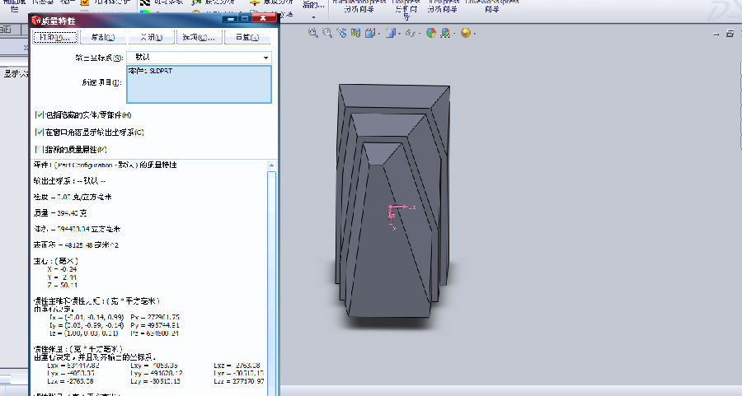Click the Display Style cube icon

pyautogui.click(x=390, y=33)
